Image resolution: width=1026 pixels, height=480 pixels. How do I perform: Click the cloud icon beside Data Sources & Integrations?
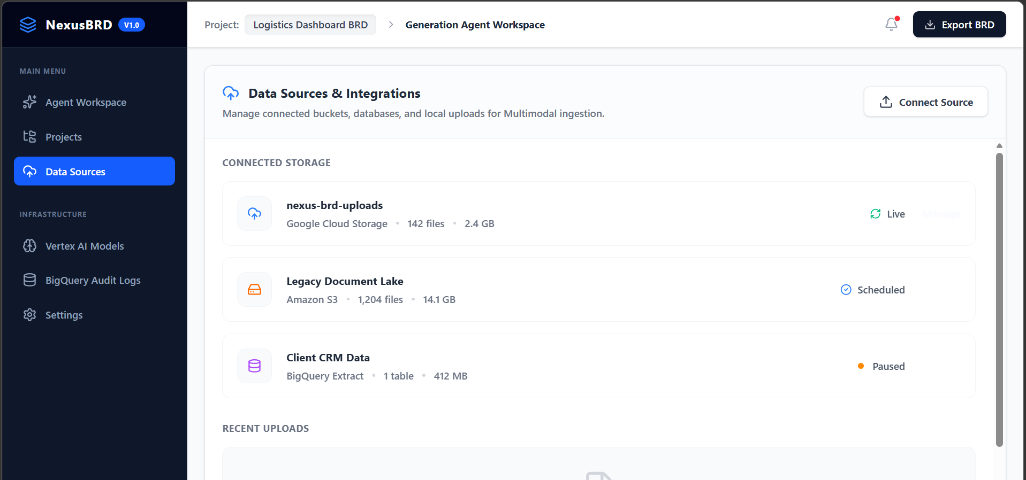[231, 93]
